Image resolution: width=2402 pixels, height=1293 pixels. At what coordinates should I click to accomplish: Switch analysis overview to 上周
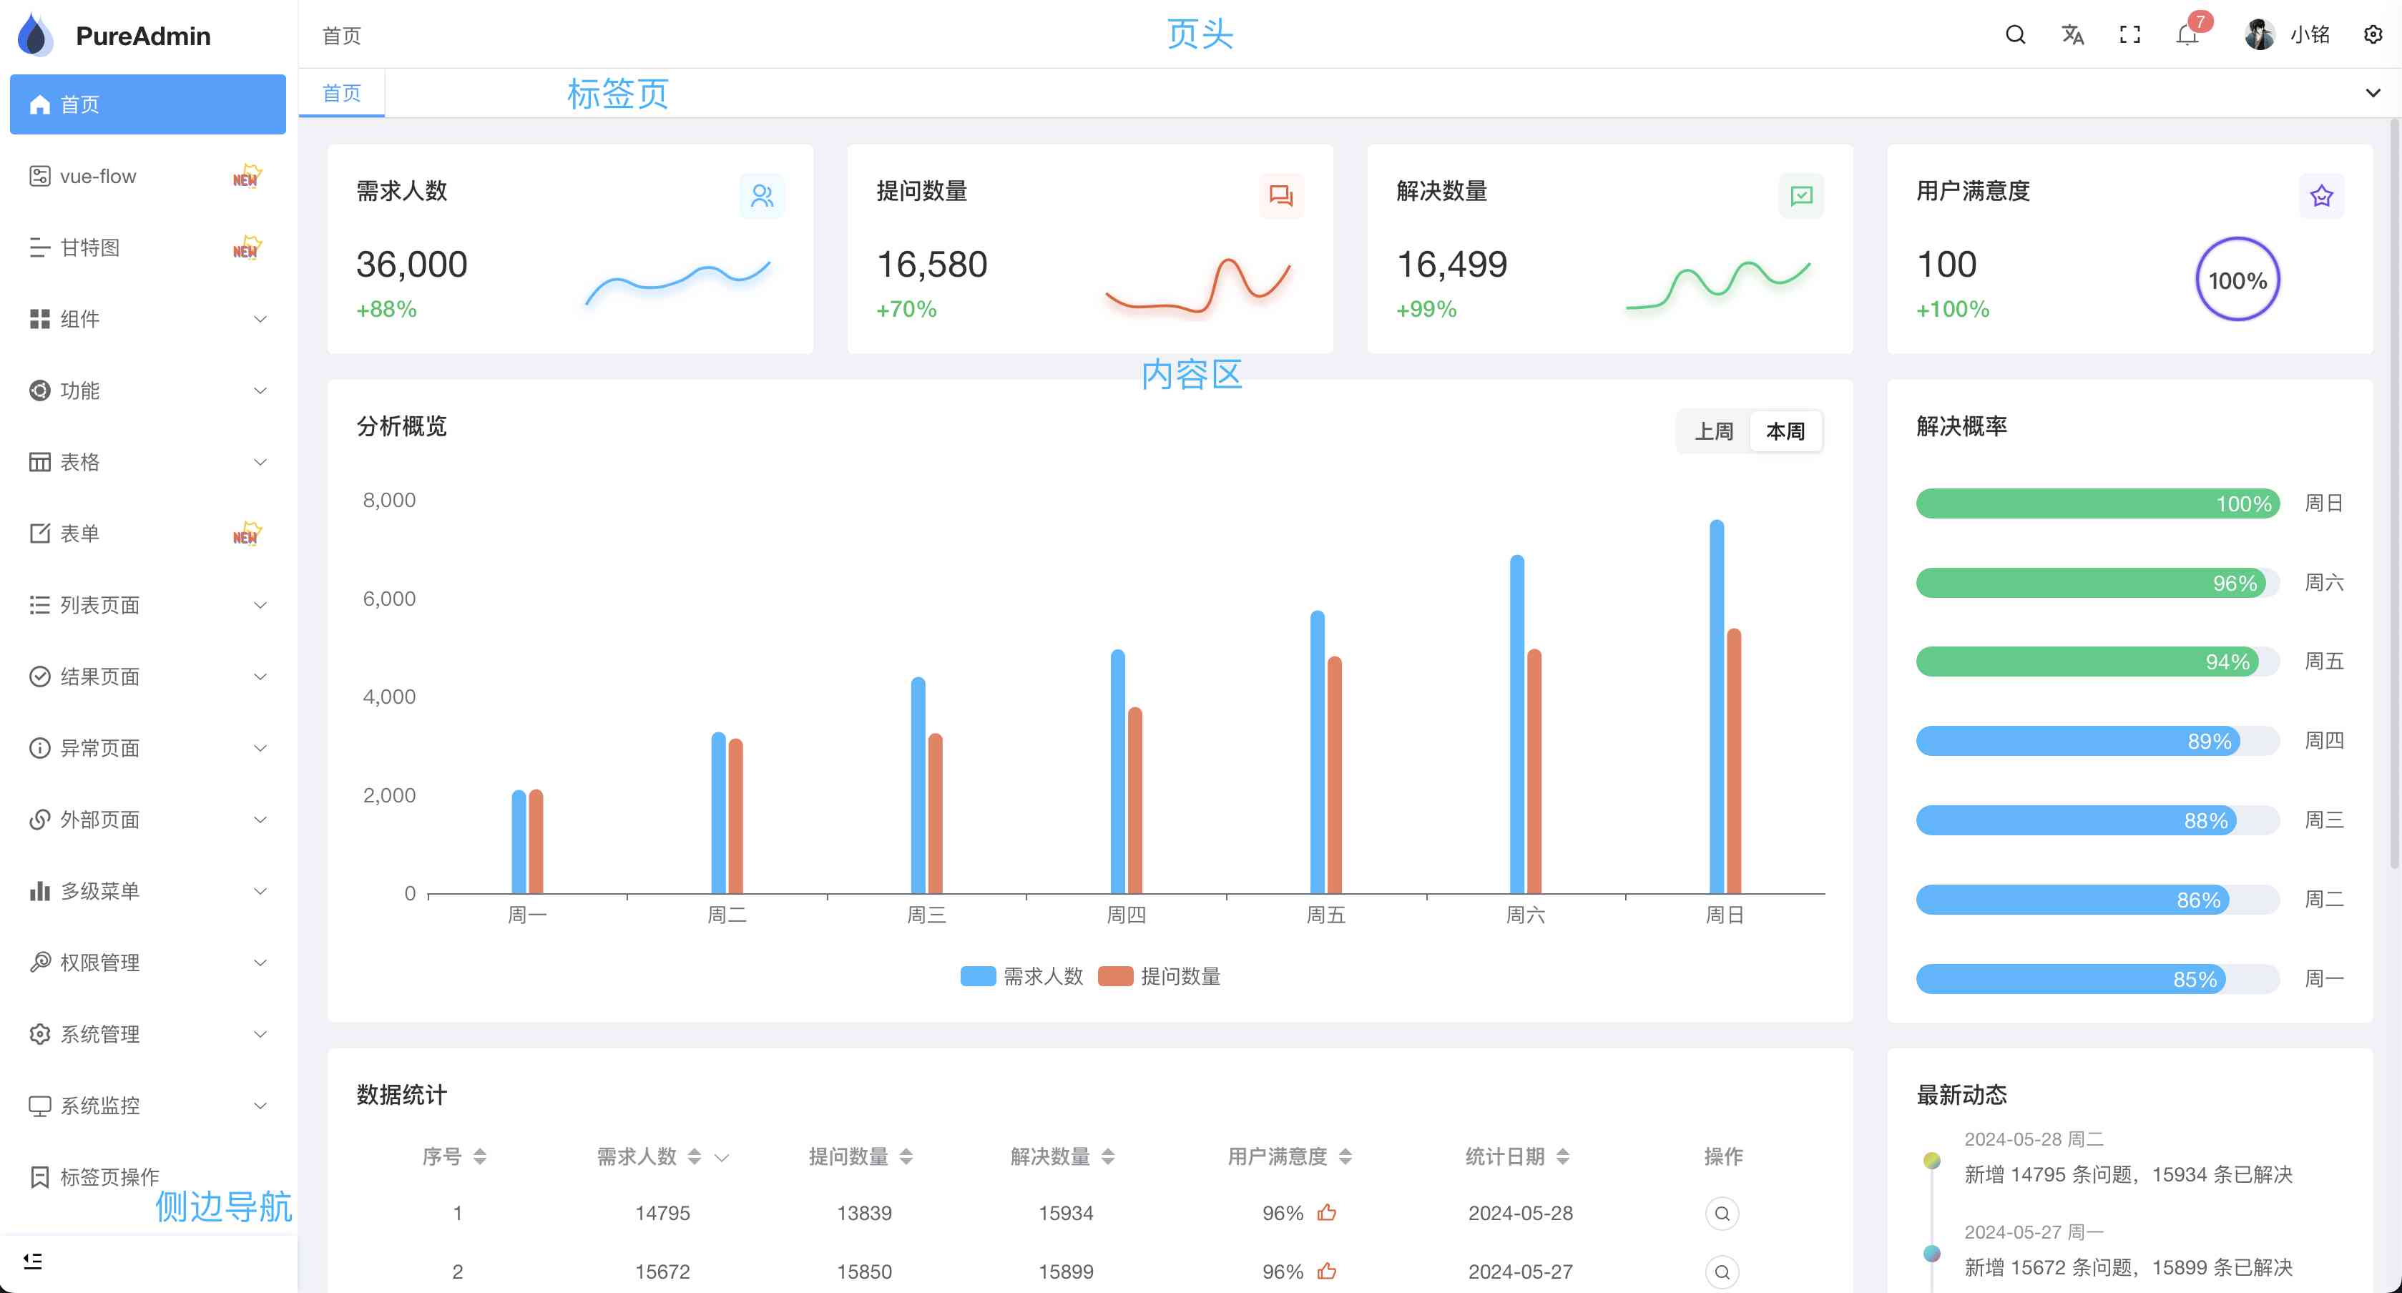click(x=1713, y=432)
